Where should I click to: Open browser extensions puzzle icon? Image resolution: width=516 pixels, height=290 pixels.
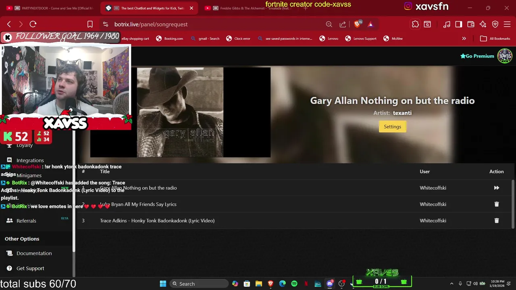coord(415,24)
